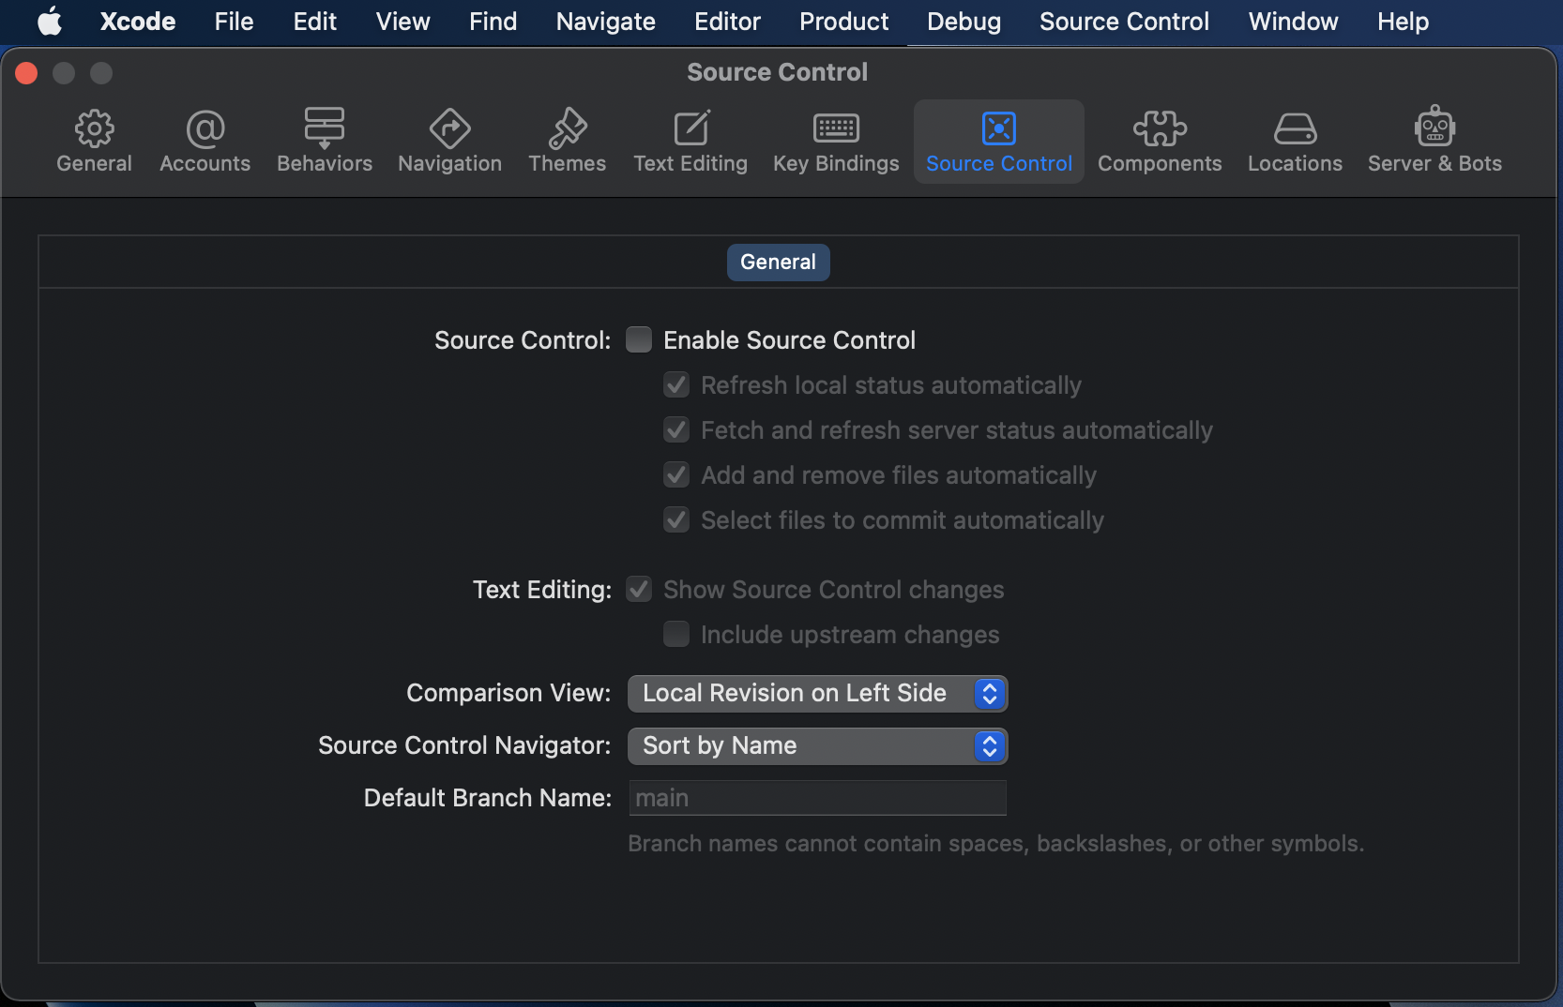Open the Editor menu
The image size is (1563, 1007).
[x=727, y=22]
